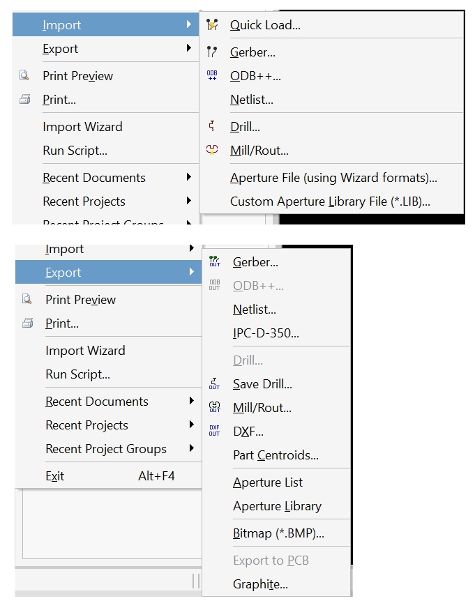This screenshot has height=610, width=475.
Task: Expand Recent Projects arrow in menu with Export highlighted
Action: click(192, 425)
